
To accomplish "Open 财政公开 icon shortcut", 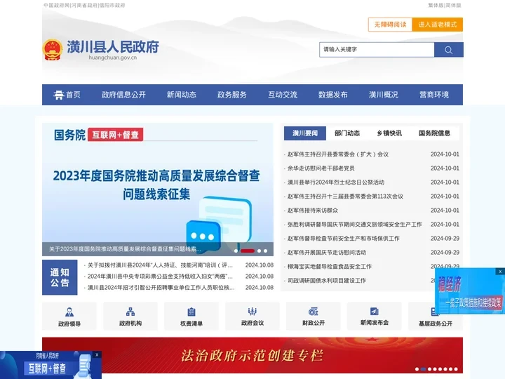I will 314,316.
